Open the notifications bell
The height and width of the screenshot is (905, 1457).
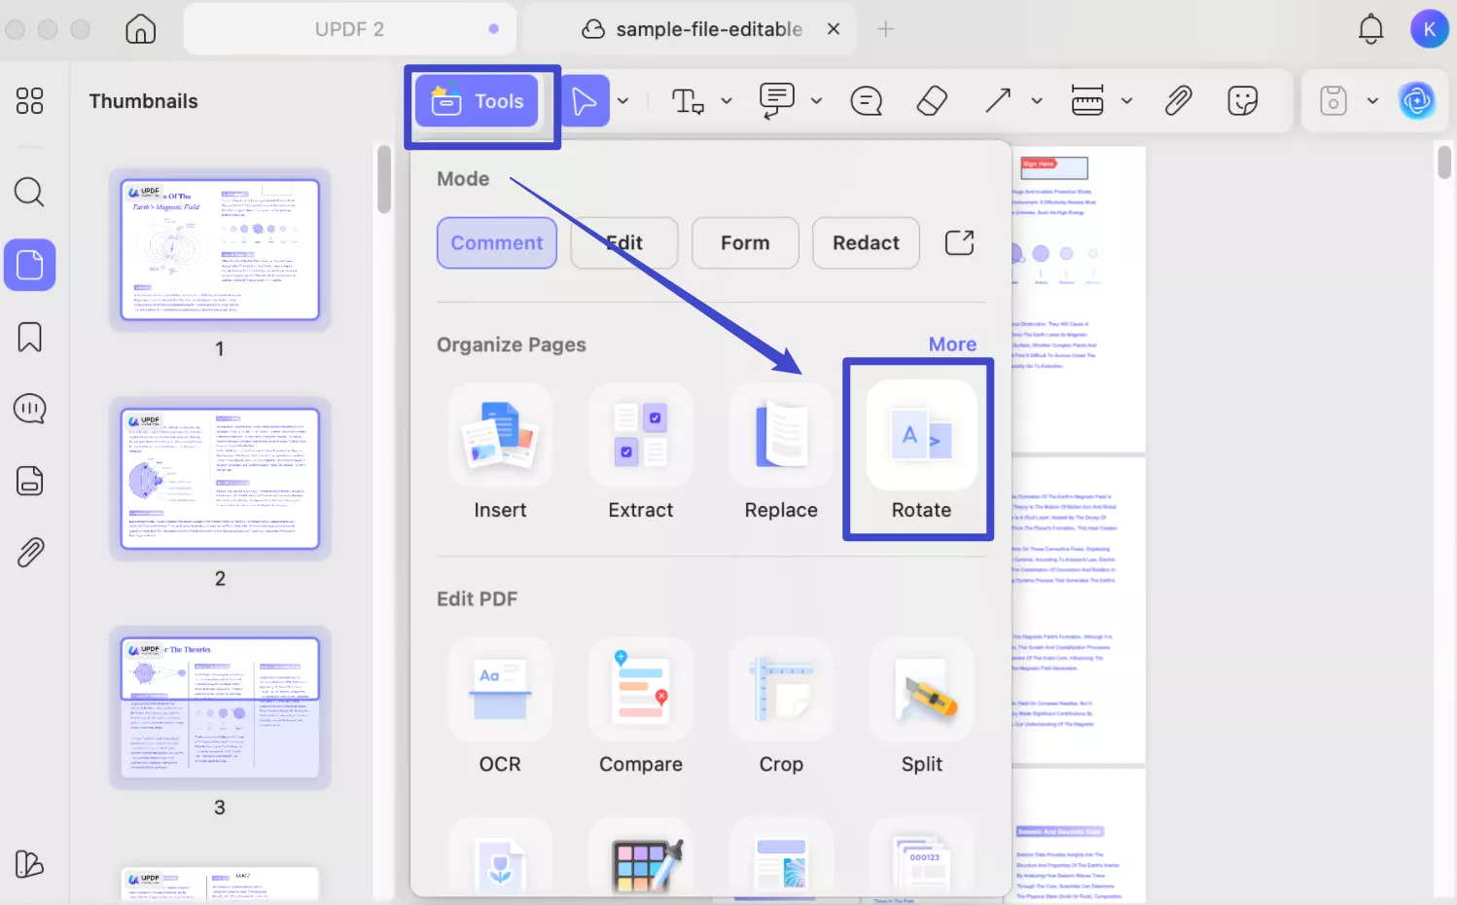[x=1370, y=29]
